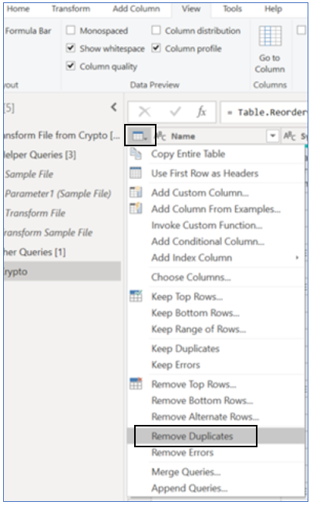Image resolution: width=313 pixels, height=505 pixels.
Task: Switch to the Transform ribbon tab
Action: (x=71, y=8)
